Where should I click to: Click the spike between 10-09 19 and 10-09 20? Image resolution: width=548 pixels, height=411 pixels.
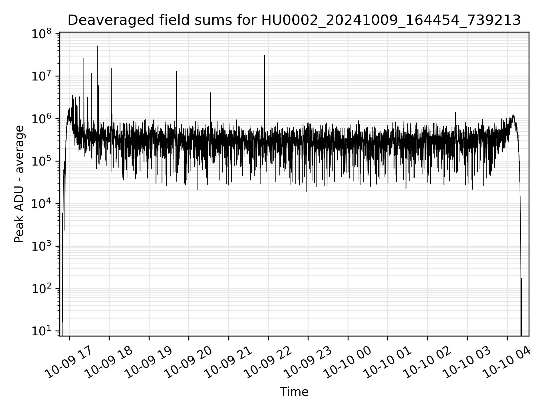tap(176, 100)
